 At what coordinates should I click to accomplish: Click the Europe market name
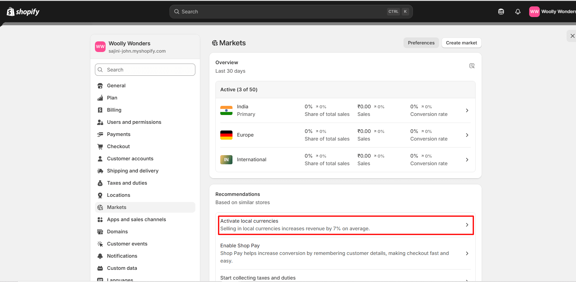(x=245, y=135)
